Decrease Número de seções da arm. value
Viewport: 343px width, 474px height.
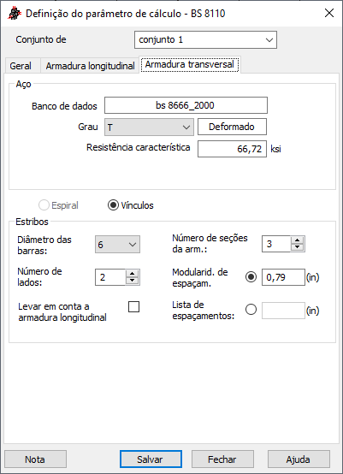298,247
